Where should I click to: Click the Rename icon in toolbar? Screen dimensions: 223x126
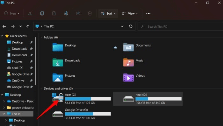tap(66, 13)
